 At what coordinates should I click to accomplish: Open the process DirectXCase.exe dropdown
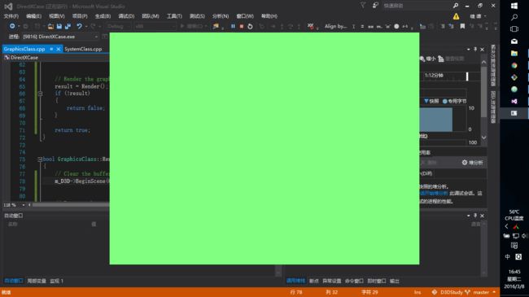[96, 37]
